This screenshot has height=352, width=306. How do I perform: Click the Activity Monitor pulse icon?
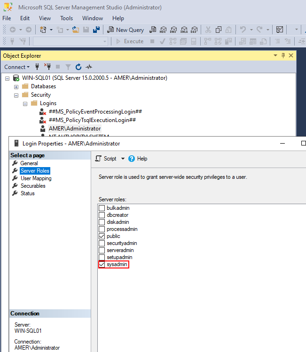tap(88, 67)
